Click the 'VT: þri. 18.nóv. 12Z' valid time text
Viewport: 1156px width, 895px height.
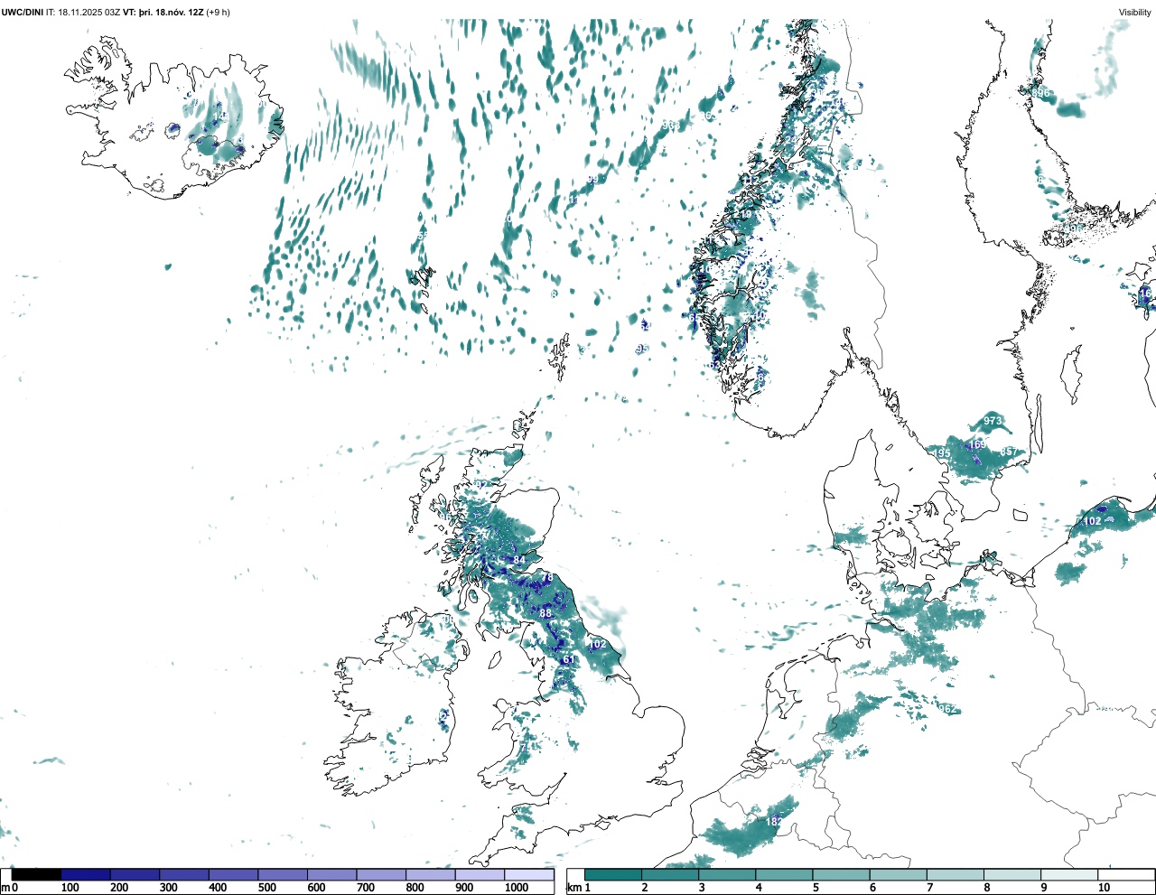pos(163,13)
